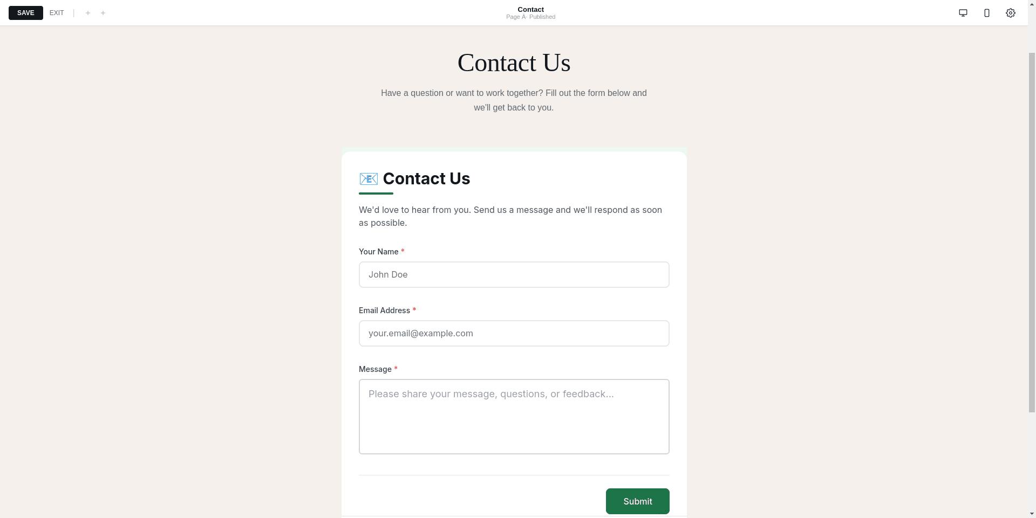The width and height of the screenshot is (1036, 518).
Task: Click the first plus icon in the toolbar
Action: click(88, 12)
